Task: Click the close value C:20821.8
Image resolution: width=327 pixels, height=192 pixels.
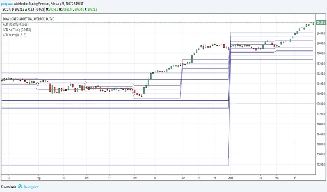Action: (91, 9)
